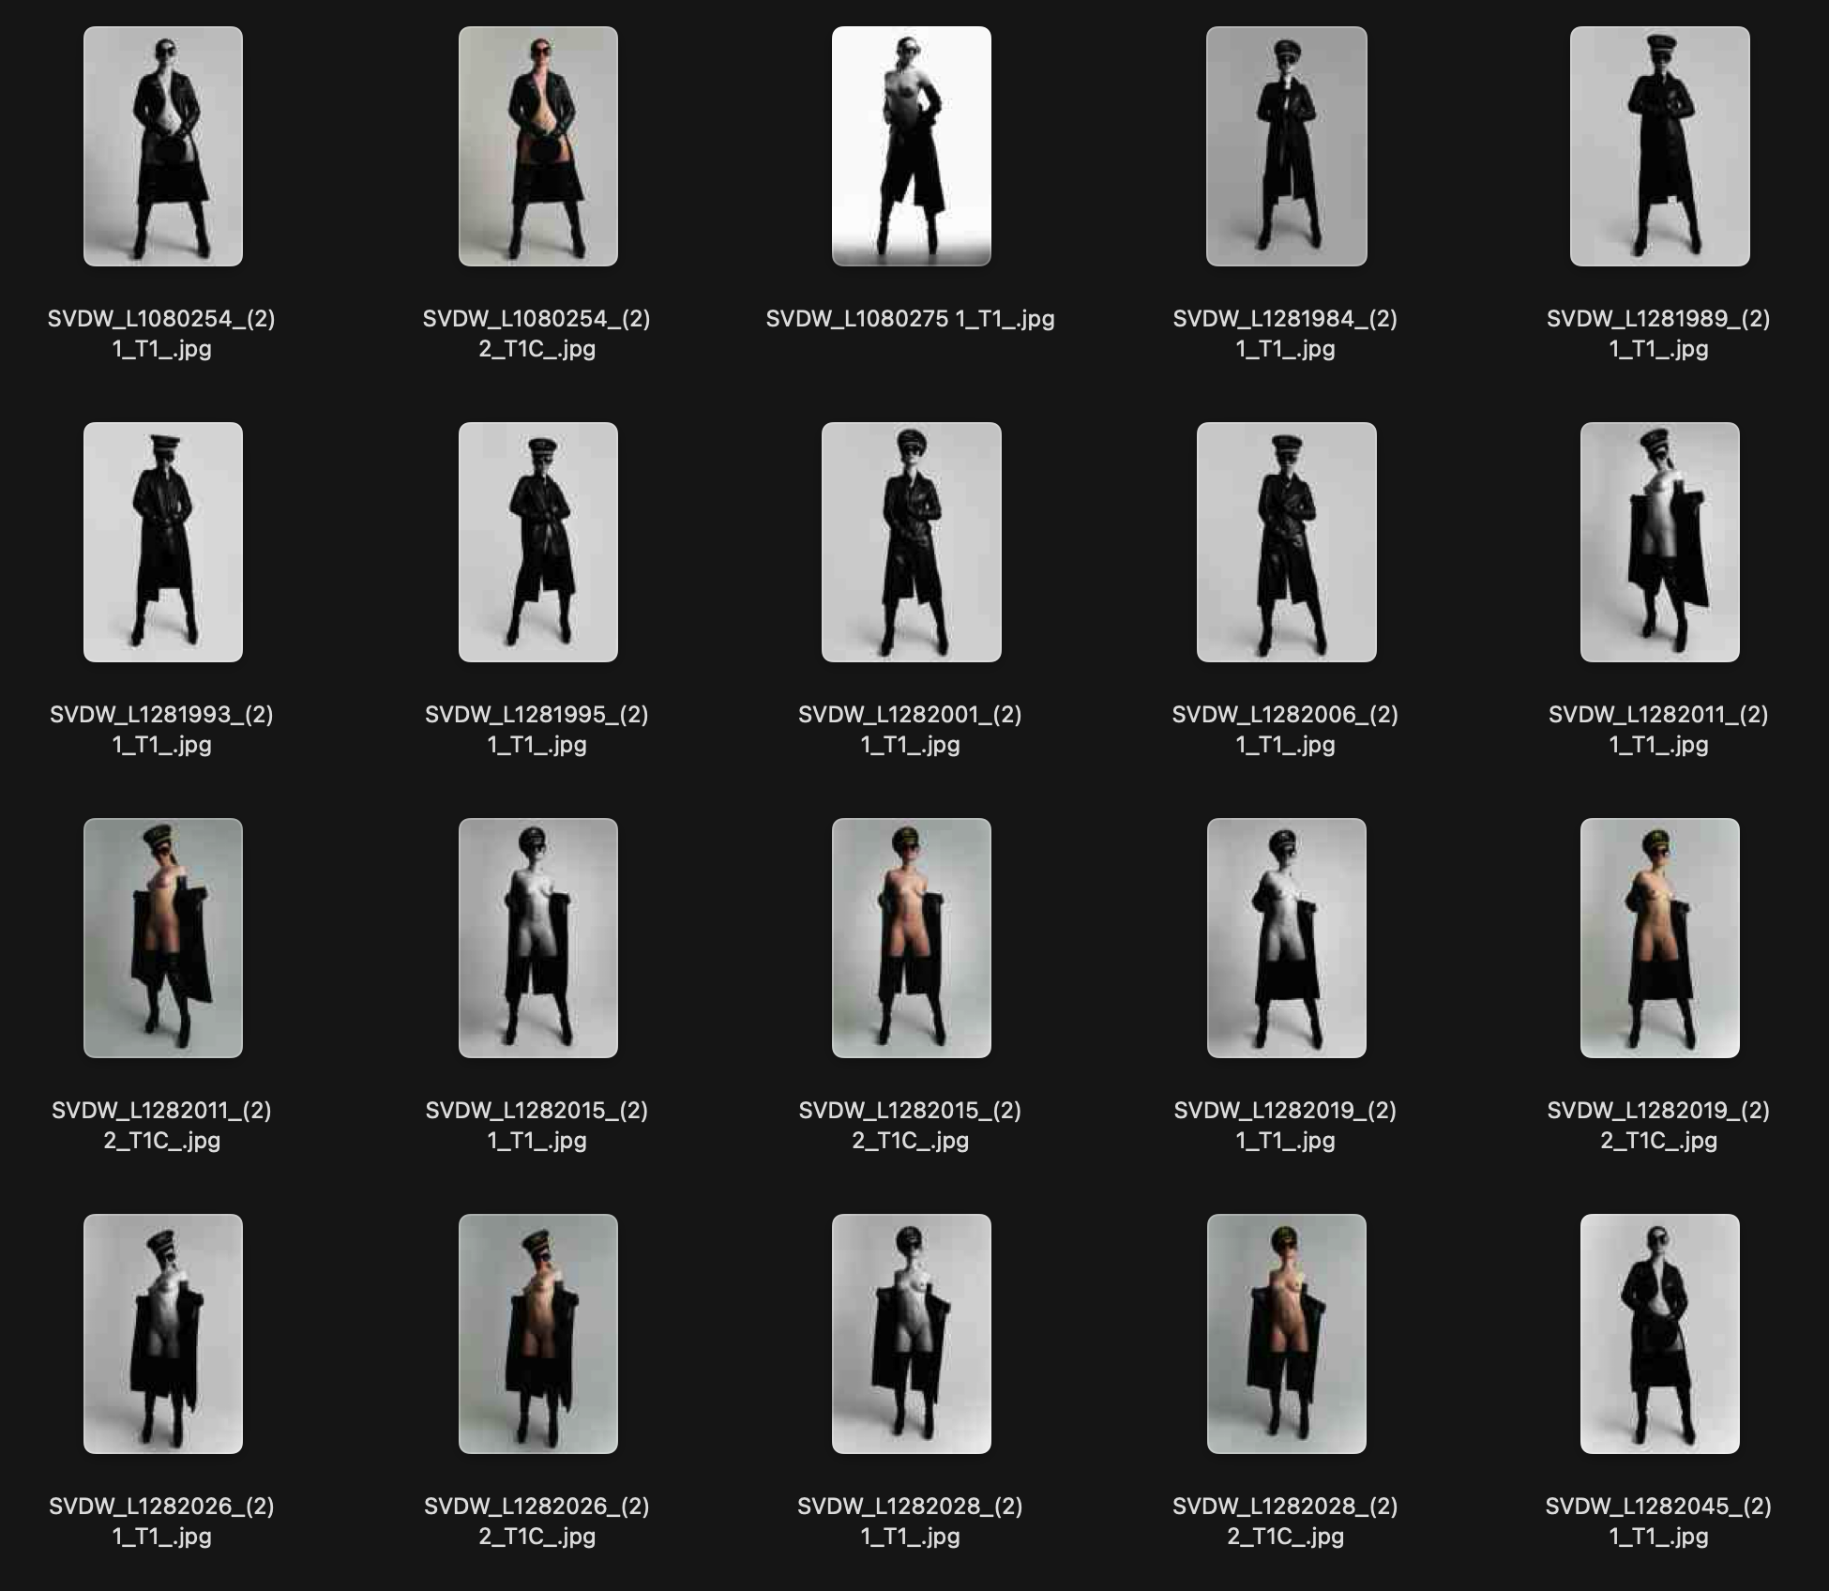Click the SVDW_L1080275 1_T1_.jpg thumbnail
1829x1591 pixels.
[911, 146]
